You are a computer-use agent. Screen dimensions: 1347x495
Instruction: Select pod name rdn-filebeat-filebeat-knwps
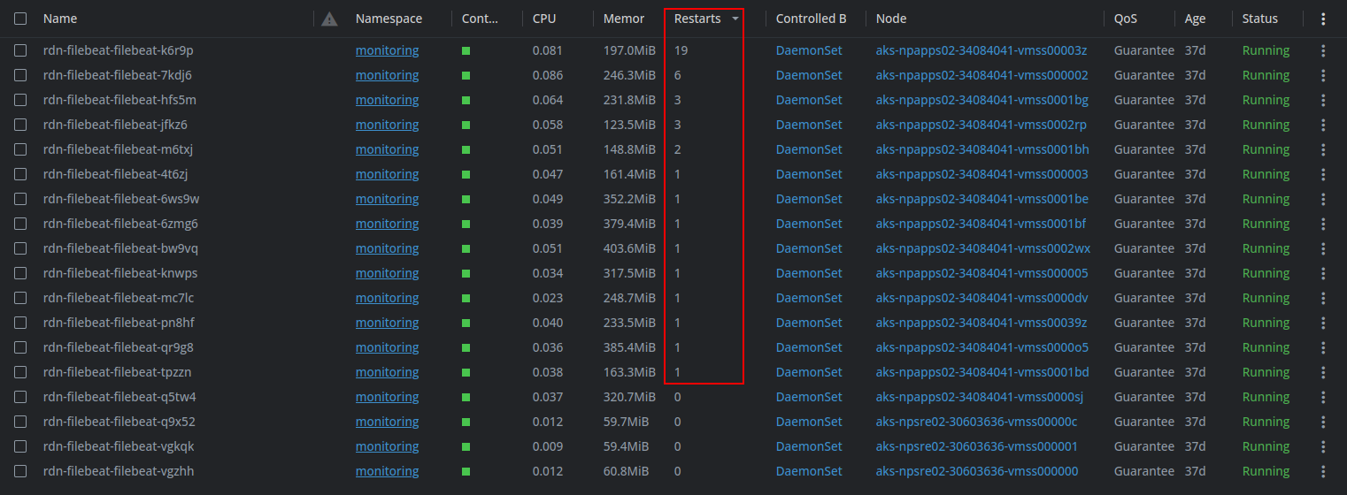120,273
